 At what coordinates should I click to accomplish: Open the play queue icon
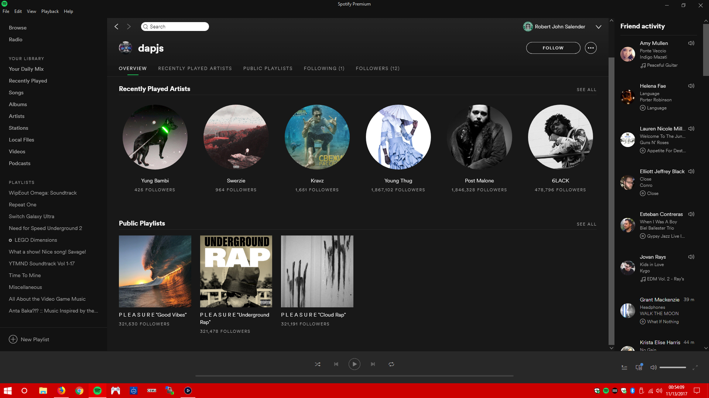(x=624, y=367)
